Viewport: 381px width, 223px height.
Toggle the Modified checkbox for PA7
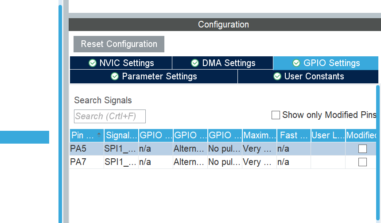(362, 162)
